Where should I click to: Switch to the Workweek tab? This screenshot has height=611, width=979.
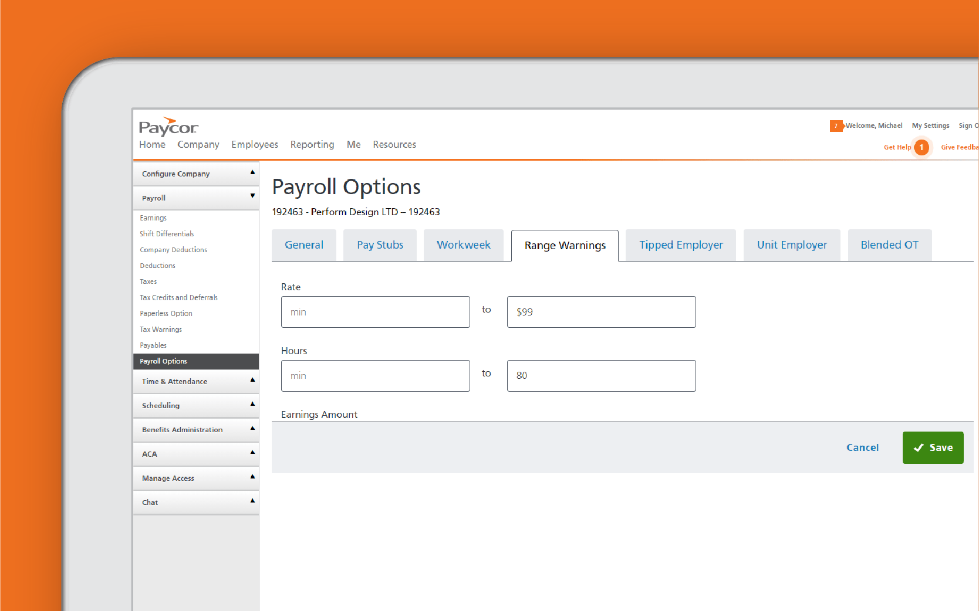click(x=464, y=245)
